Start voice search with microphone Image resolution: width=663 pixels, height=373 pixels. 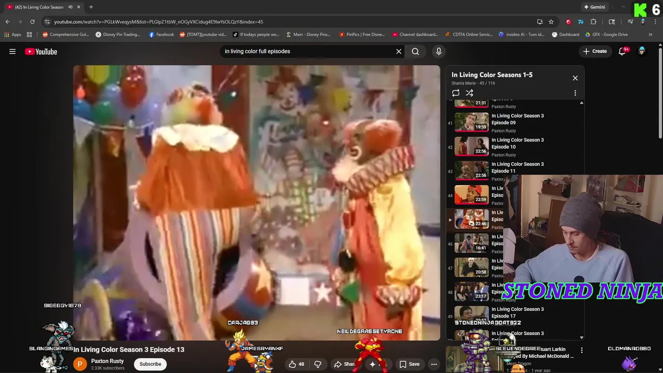coord(439,51)
